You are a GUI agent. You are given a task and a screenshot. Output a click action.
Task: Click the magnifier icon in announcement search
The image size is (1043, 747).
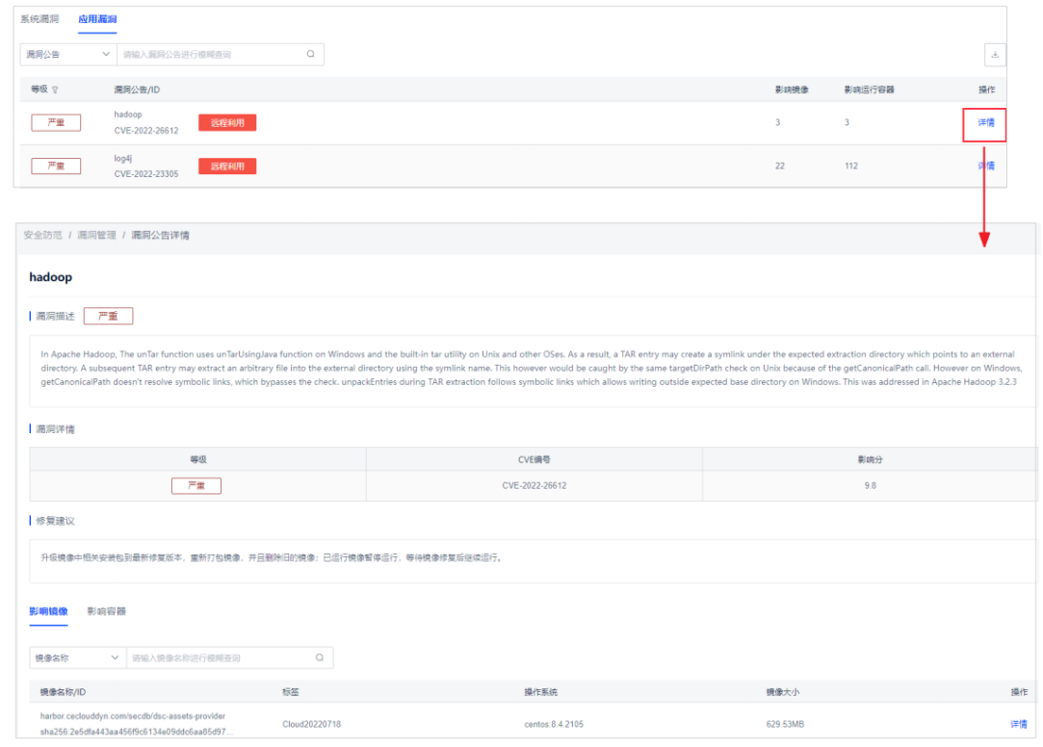click(311, 55)
